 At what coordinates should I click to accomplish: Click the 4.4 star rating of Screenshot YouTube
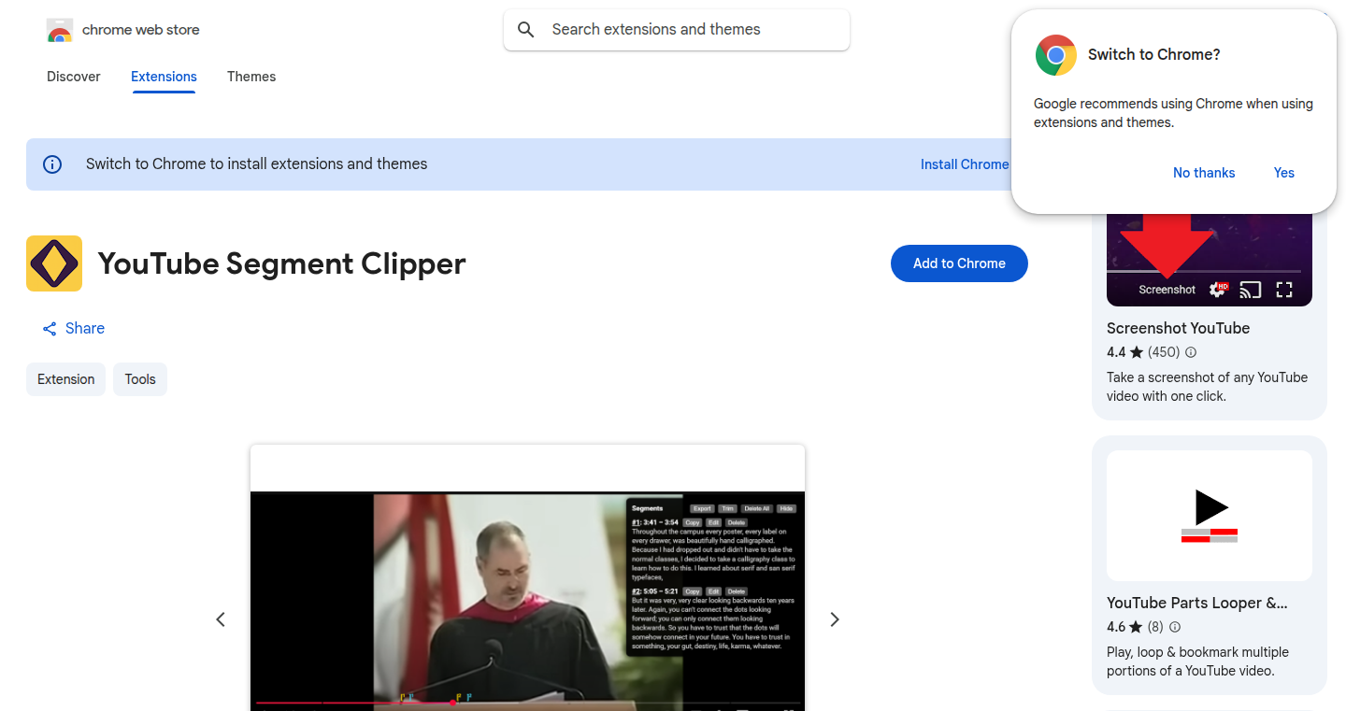click(1124, 352)
